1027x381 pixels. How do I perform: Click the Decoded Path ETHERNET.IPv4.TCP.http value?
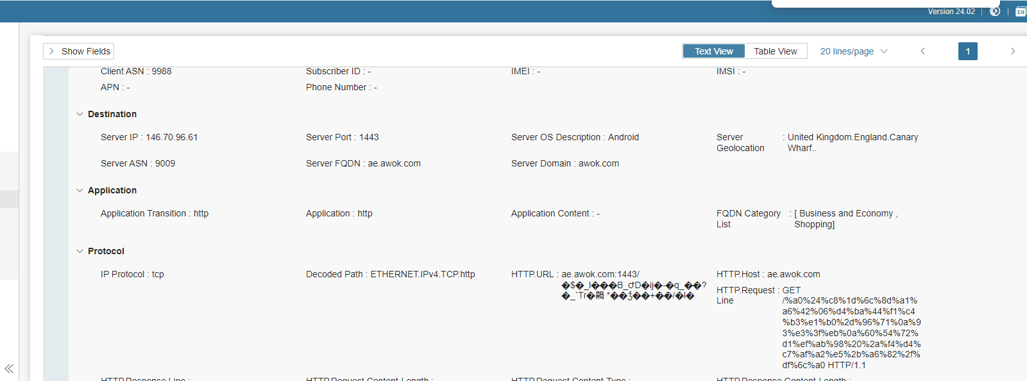[422, 274]
